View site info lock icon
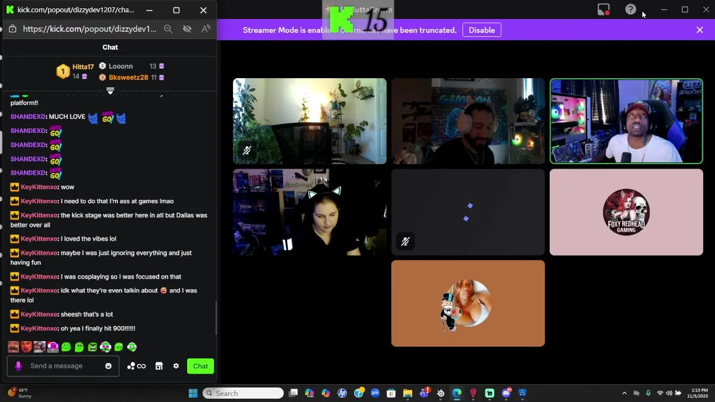The height and width of the screenshot is (402, 715). [13, 29]
